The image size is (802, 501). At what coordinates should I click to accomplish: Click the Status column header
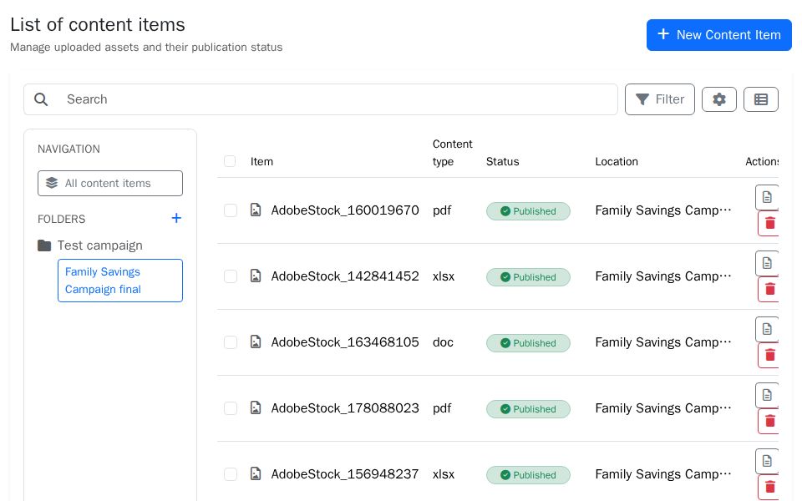point(502,161)
